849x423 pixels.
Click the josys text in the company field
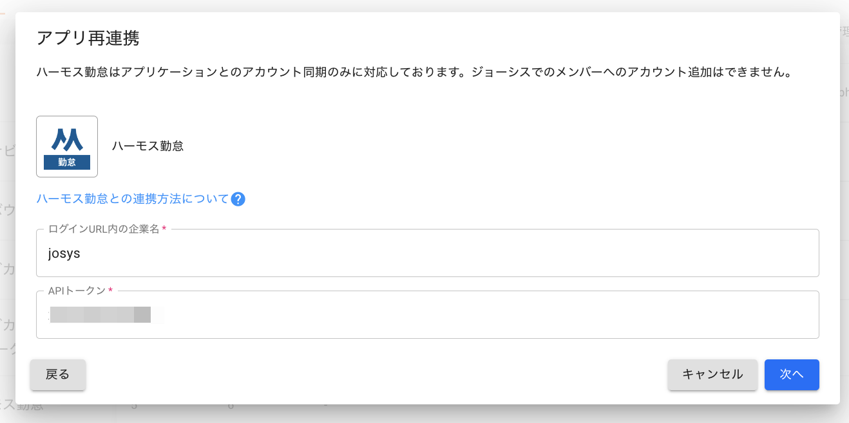tap(64, 253)
